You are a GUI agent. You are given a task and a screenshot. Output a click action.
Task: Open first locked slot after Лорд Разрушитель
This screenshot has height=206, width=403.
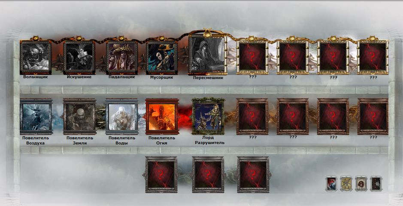point(252,116)
